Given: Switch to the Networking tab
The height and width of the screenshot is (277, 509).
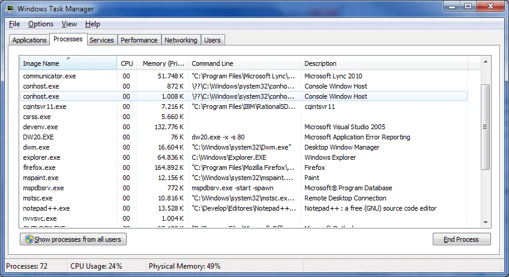Looking at the screenshot, I should (x=181, y=40).
